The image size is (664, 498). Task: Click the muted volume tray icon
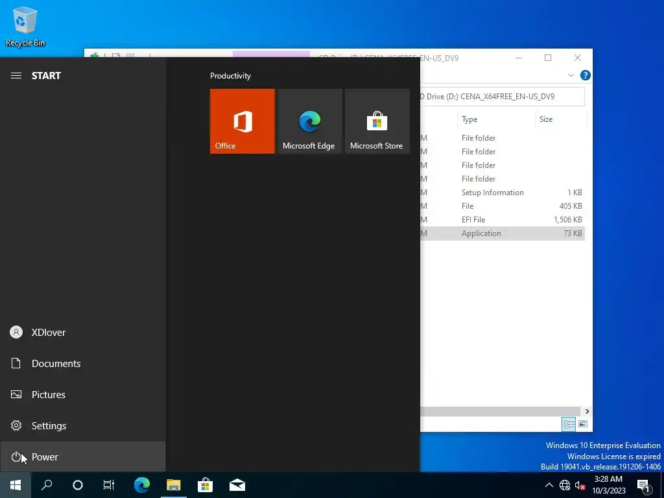click(x=580, y=485)
